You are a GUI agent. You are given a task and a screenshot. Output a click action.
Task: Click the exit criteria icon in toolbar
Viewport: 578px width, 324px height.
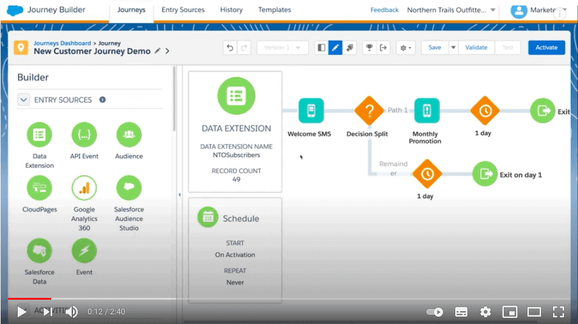coord(383,47)
